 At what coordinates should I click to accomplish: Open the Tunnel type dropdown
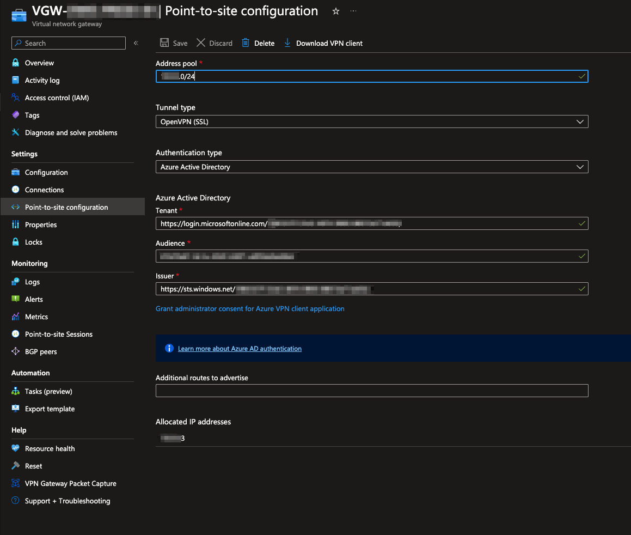point(372,121)
